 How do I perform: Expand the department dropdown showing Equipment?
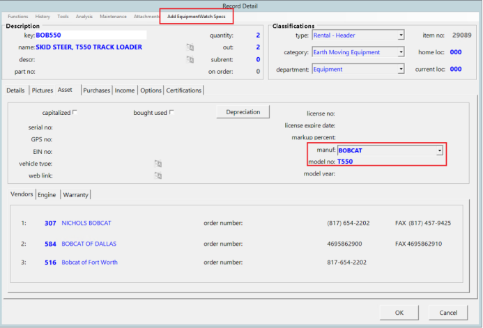(401, 69)
